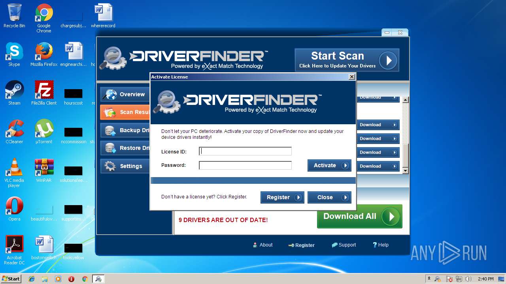Click the Download button below the second one
506x284 pixels.
click(378, 138)
